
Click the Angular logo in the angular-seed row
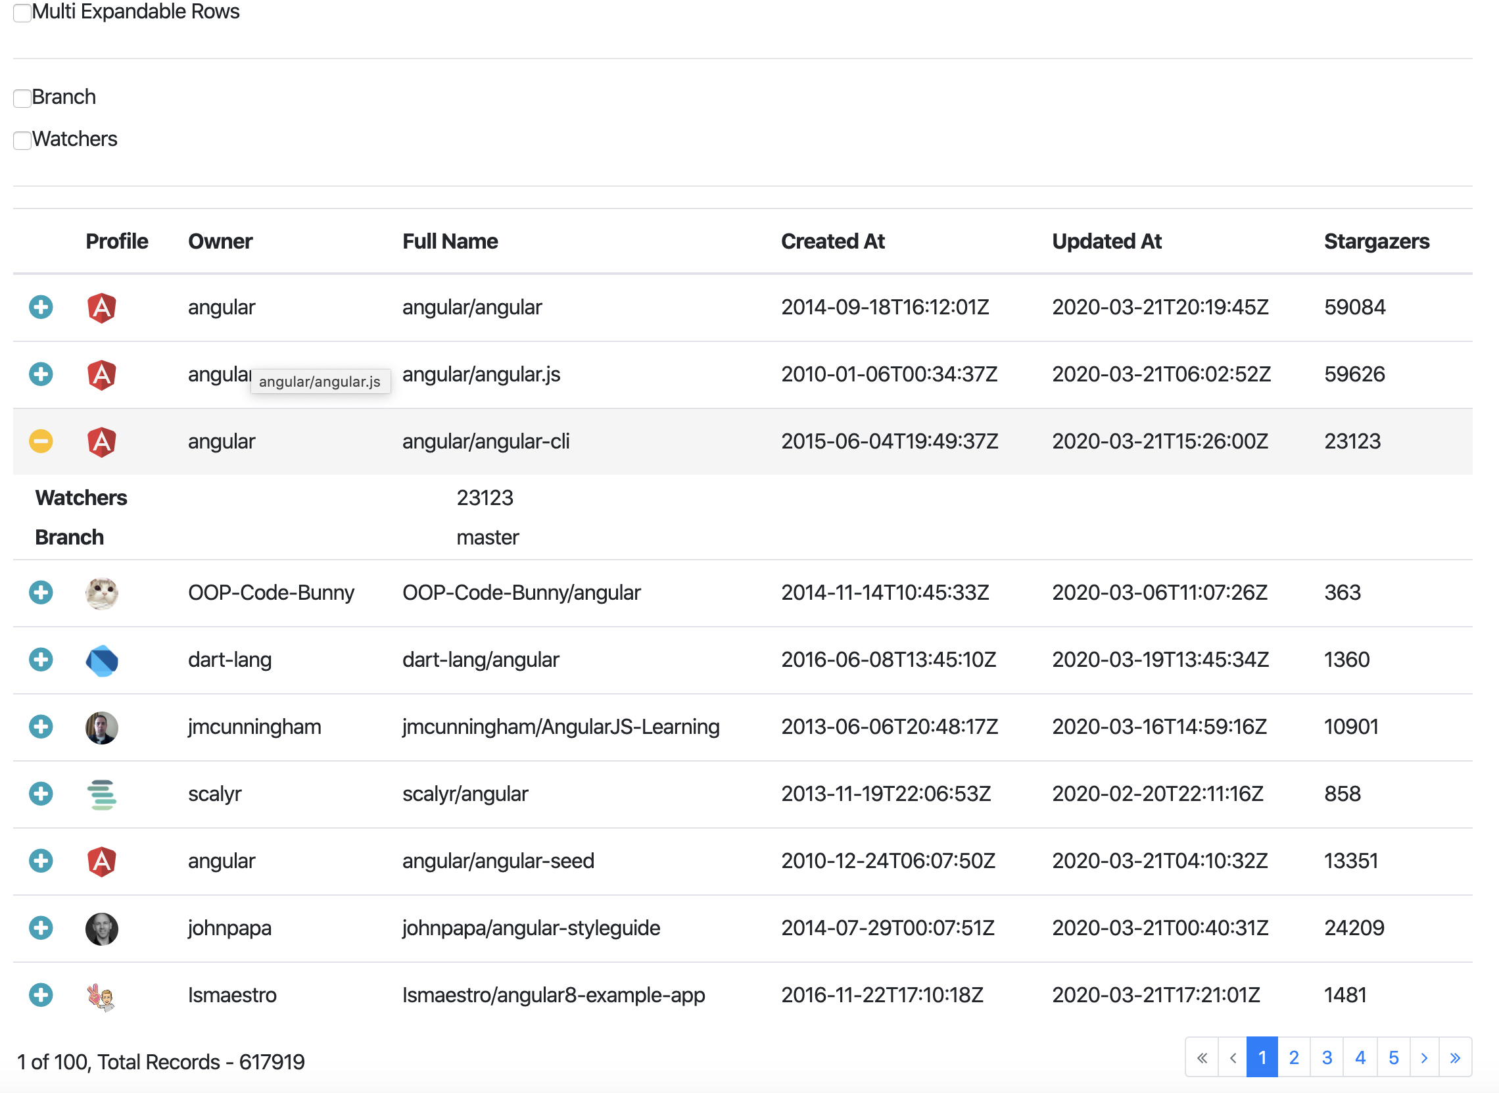tap(101, 862)
